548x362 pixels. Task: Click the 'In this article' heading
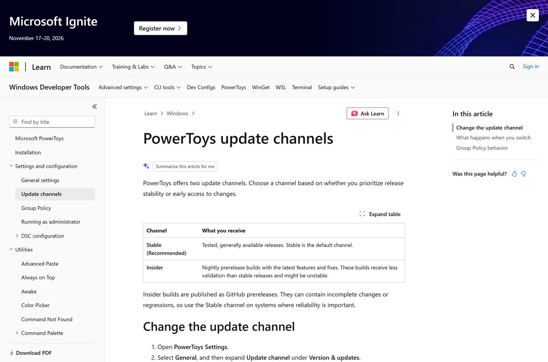472,114
